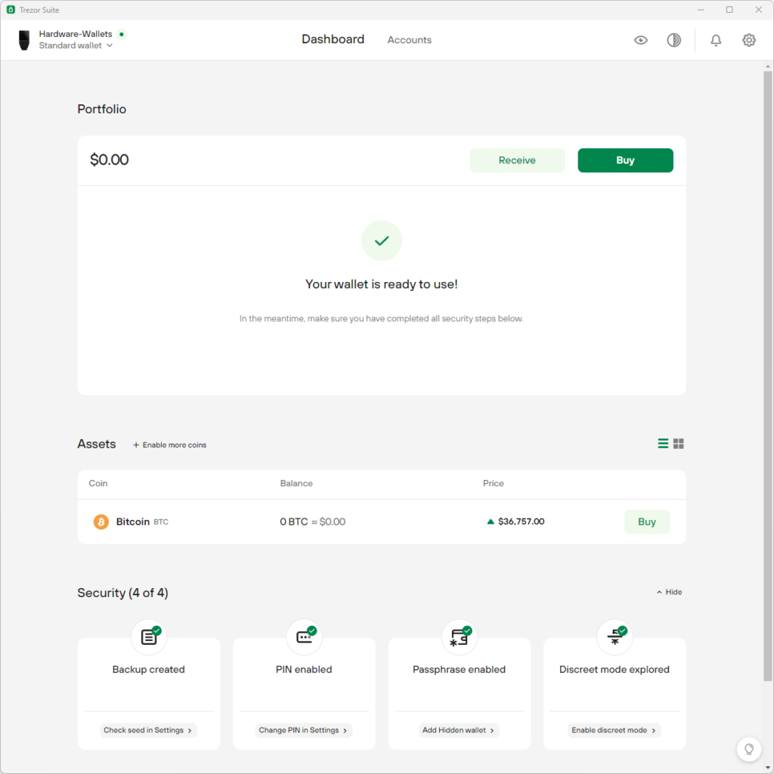Open the Standard wallet switcher dropdown

pos(76,45)
